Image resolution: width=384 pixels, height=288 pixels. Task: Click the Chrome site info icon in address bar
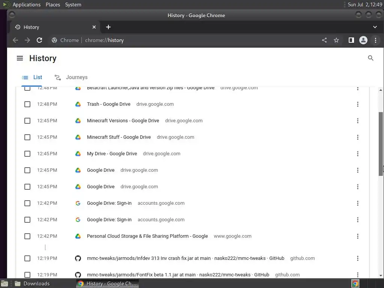pyautogui.click(x=54, y=40)
